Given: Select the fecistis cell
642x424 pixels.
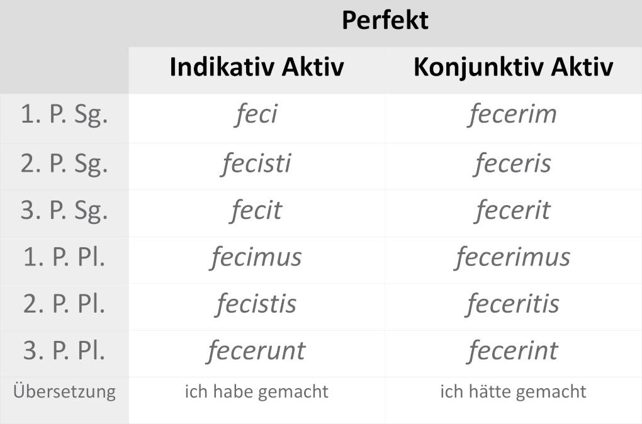Looking at the screenshot, I should [x=256, y=304].
